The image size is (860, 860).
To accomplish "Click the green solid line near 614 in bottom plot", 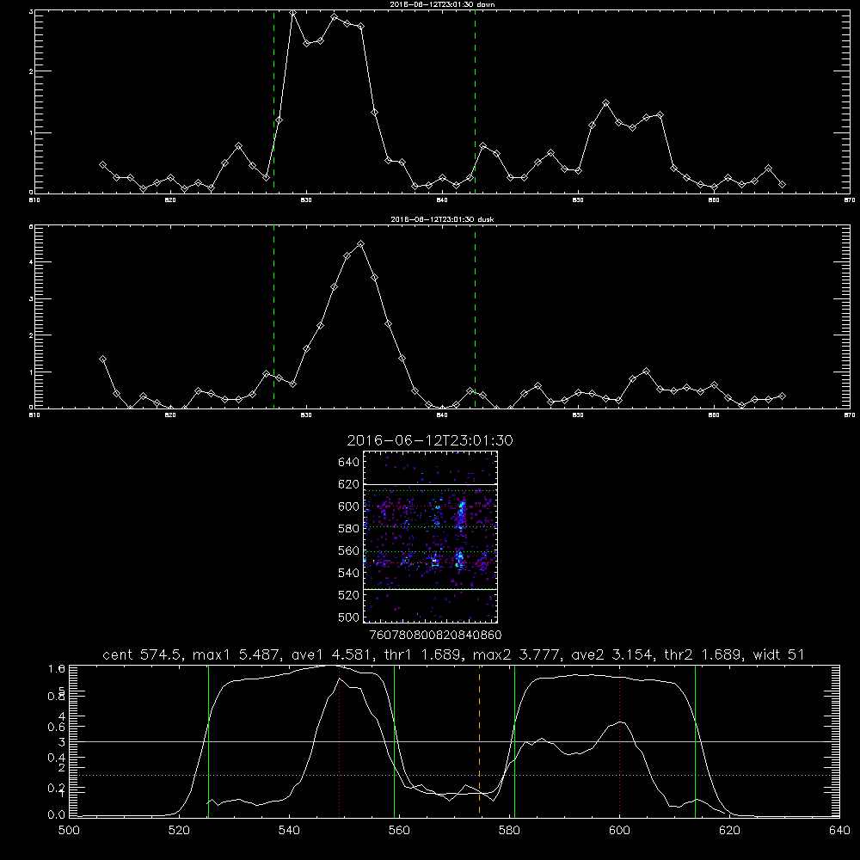I will click(x=695, y=741).
